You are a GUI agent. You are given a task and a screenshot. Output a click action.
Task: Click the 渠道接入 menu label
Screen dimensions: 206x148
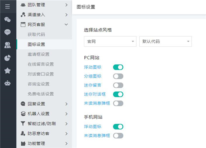tap(36, 15)
